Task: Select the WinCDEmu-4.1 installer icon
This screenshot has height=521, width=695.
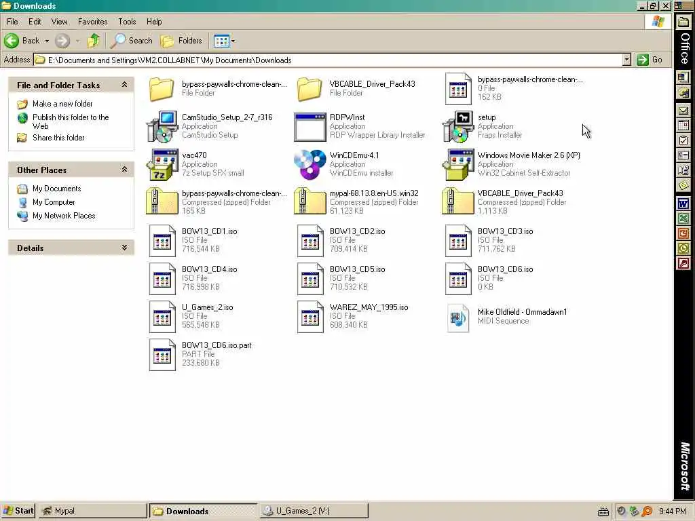Action: (x=309, y=165)
